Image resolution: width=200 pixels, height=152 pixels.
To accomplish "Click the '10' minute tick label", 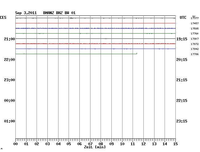I will coord(122,144).
